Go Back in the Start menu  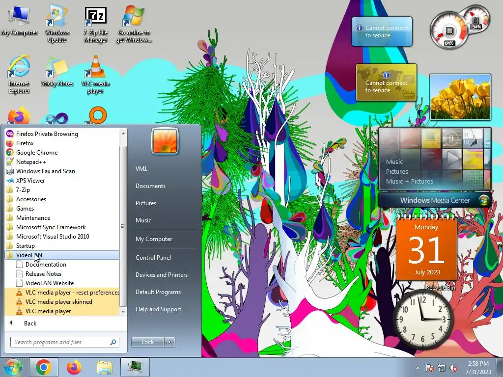click(30, 323)
